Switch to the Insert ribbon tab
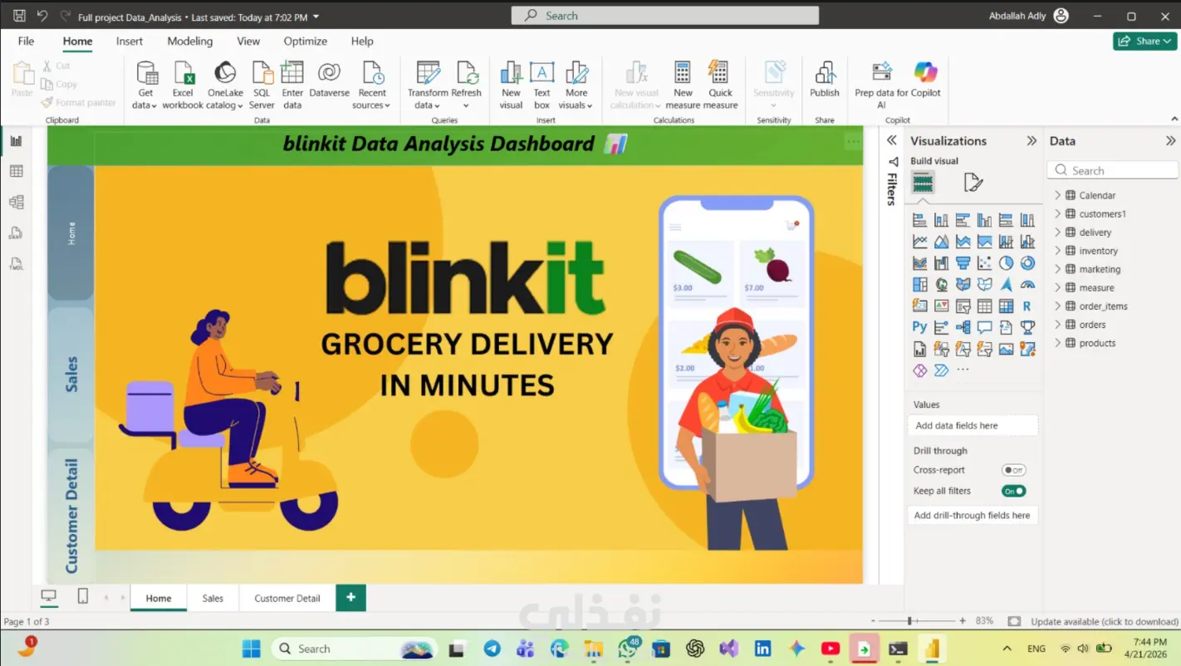 [130, 41]
